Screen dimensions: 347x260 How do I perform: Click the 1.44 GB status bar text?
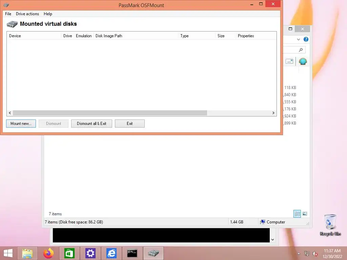[237, 222]
